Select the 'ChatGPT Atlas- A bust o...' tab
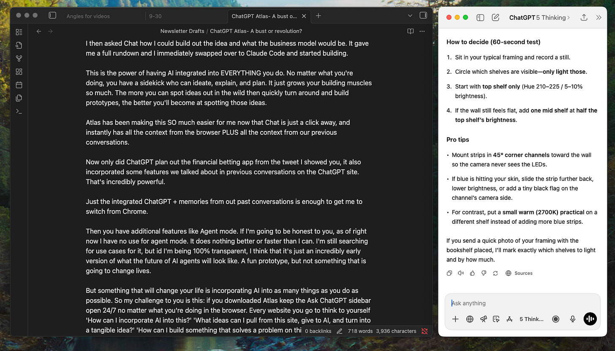The height and width of the screenshot is (351, 615). click(264, 16)
